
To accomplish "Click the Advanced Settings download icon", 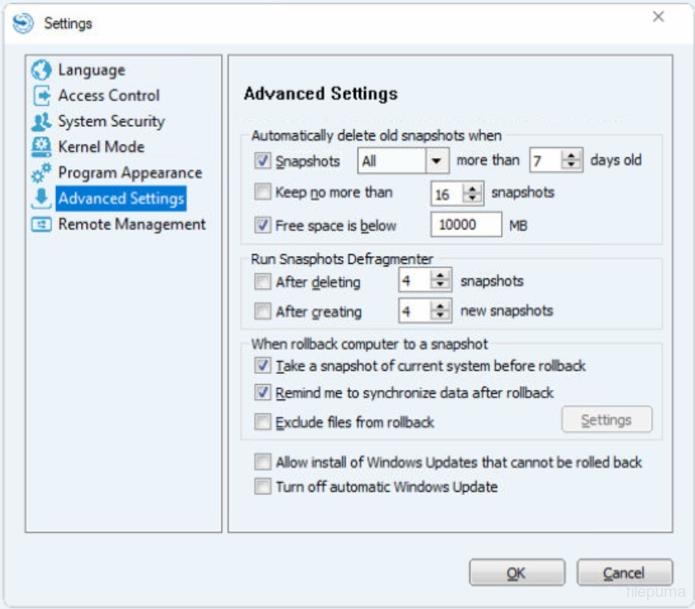I will pyautogui.click(x=41, y=199).
